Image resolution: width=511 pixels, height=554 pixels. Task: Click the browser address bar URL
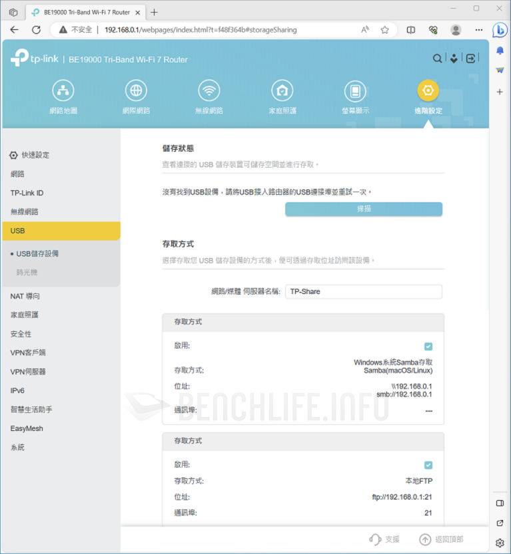click(201, 30)
